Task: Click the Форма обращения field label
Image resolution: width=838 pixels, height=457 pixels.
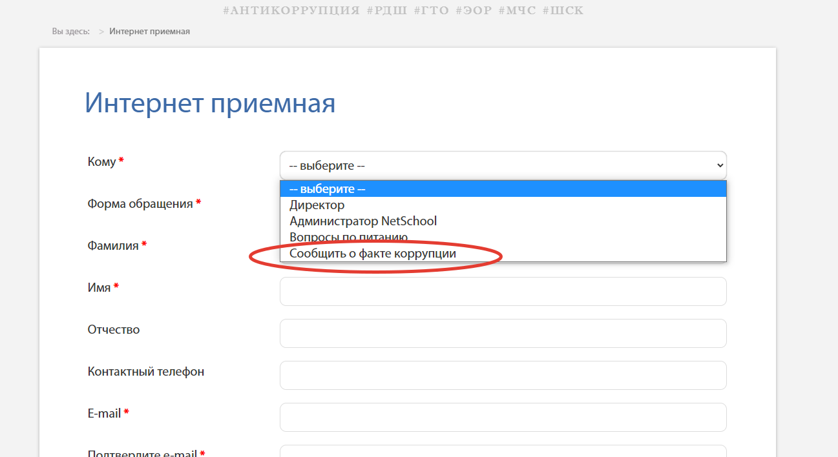Action: 140,204
